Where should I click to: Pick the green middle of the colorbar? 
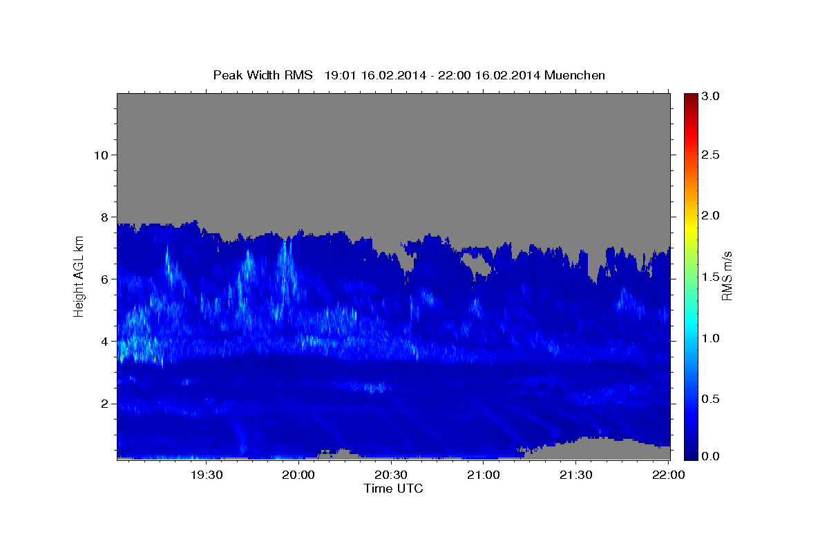pos(690,276)
